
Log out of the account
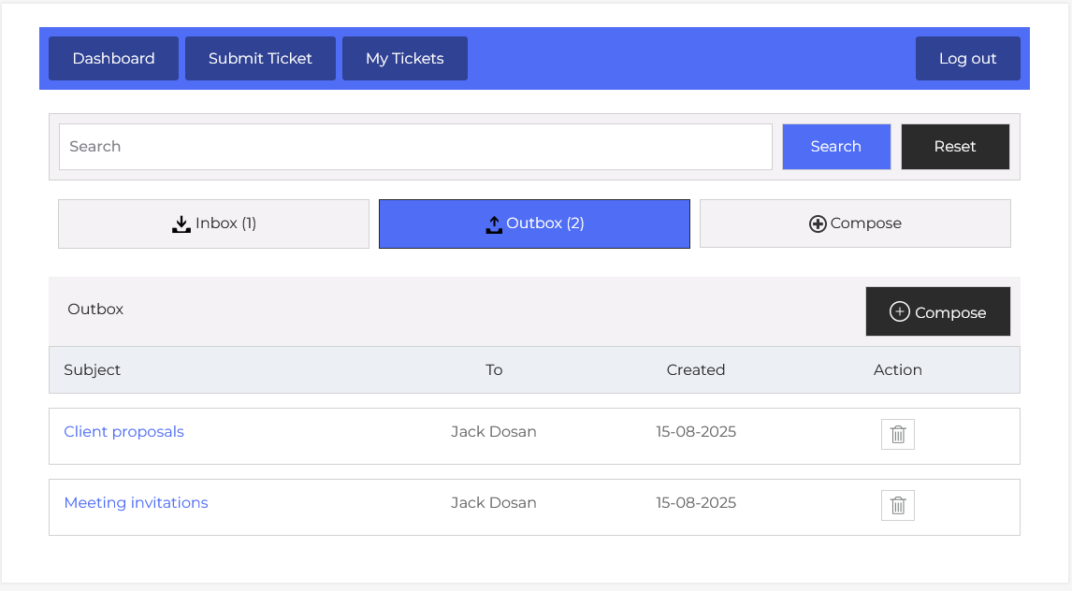click(967, 58)
